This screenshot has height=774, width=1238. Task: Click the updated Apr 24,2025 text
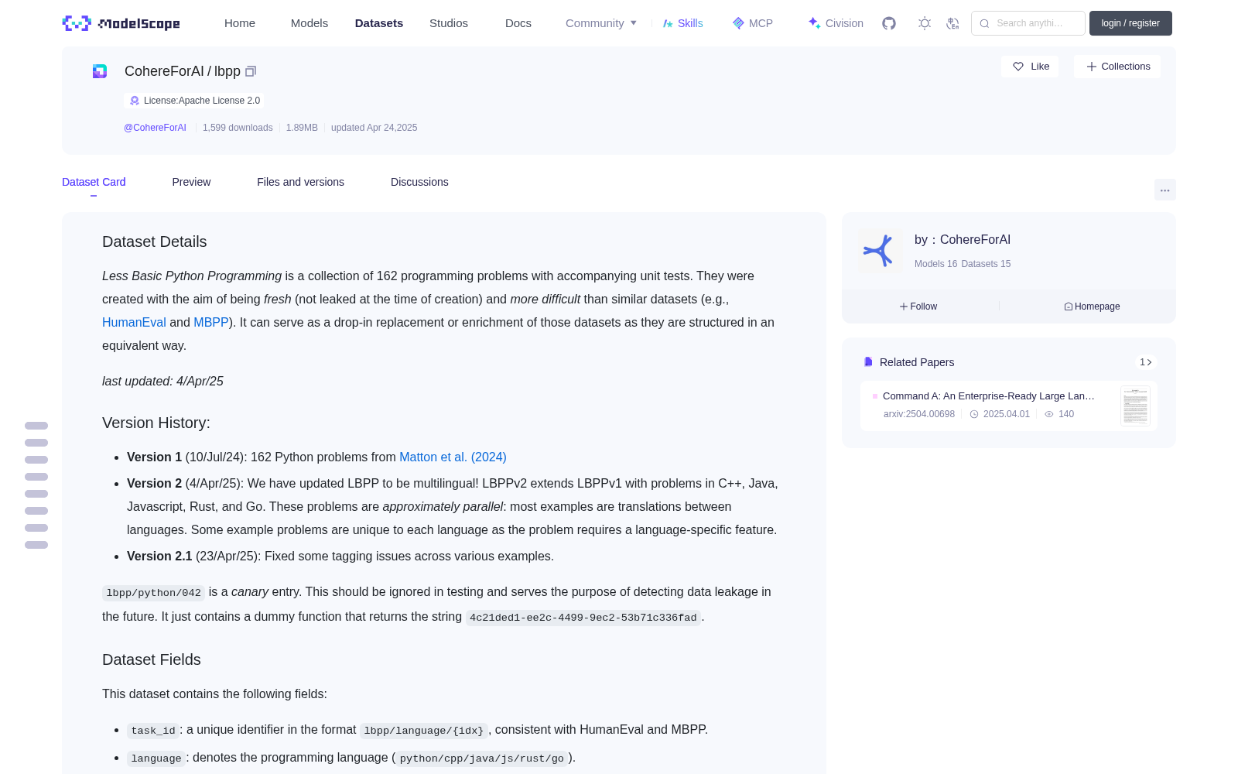click(x=374, y=128)
